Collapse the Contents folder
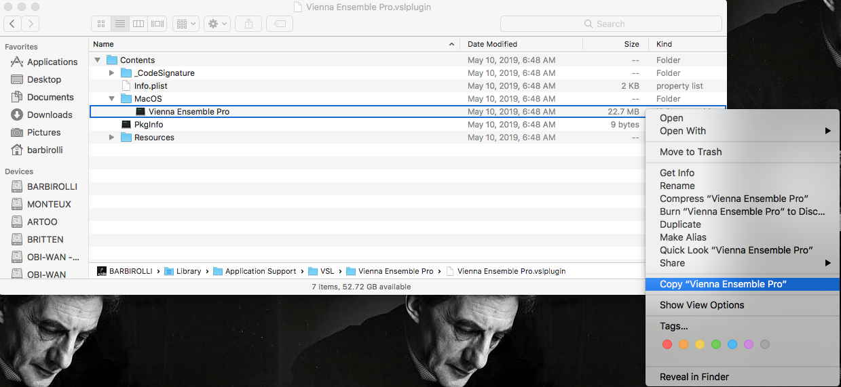This screenshot has width=841, height=387. (x=98, y=60)
